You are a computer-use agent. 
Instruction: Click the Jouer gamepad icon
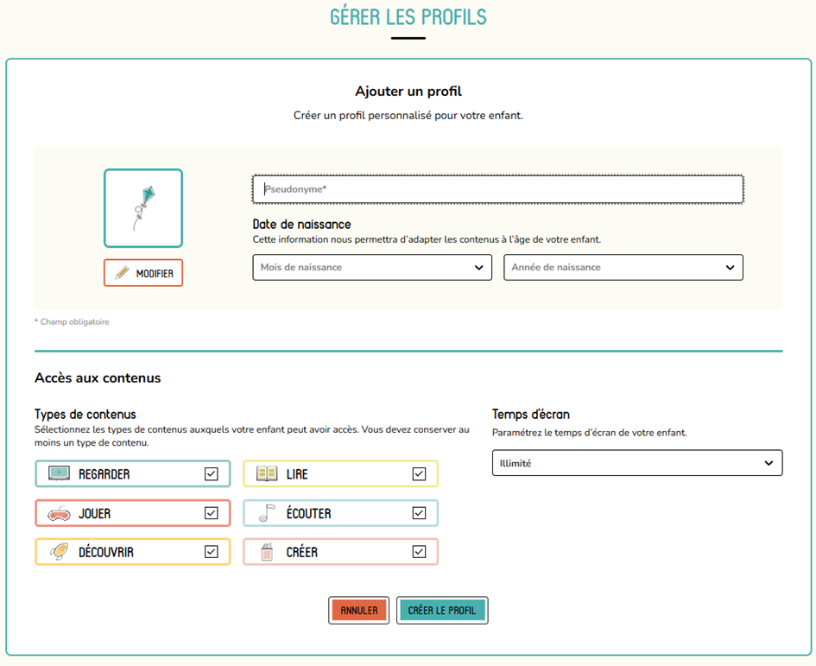pos(59,513)
